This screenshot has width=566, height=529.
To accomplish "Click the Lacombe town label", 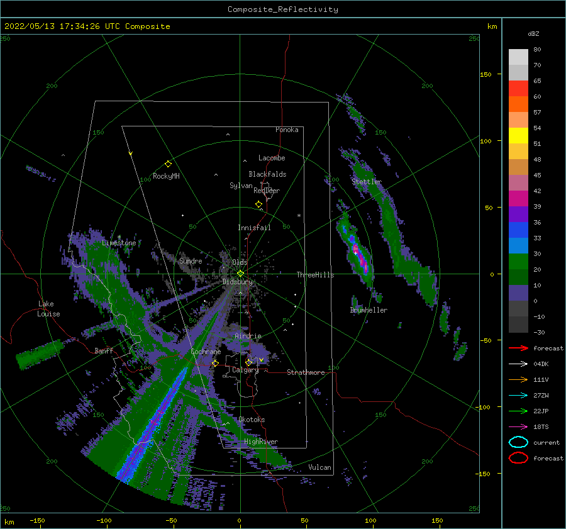I will tap(272, 158).
